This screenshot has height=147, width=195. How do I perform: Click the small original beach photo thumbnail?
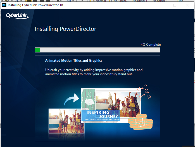pos(66,121)
